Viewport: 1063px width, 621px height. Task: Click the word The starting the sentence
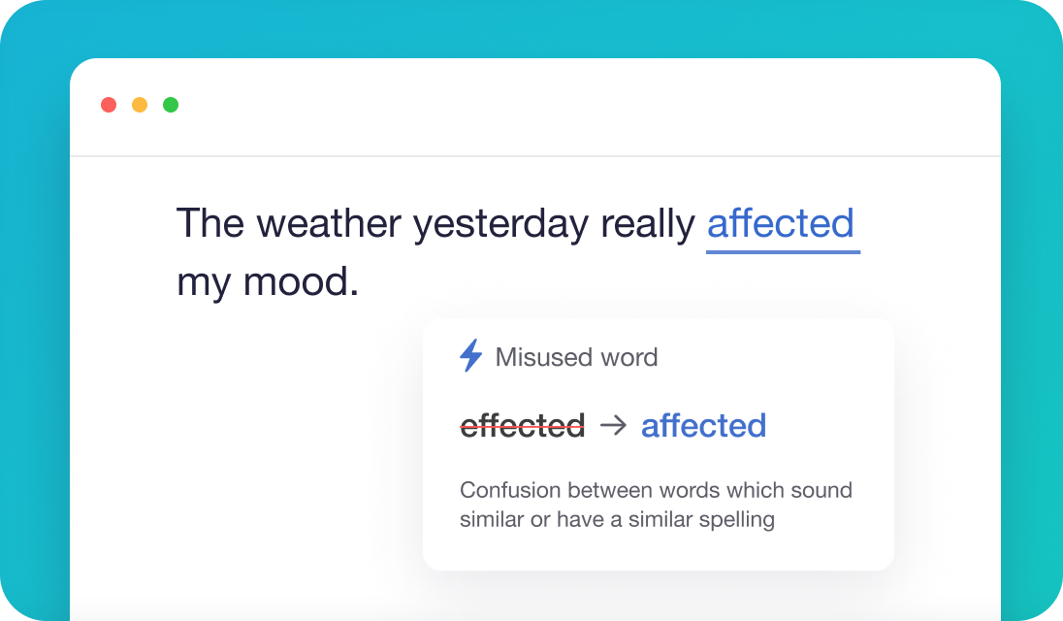210,224
